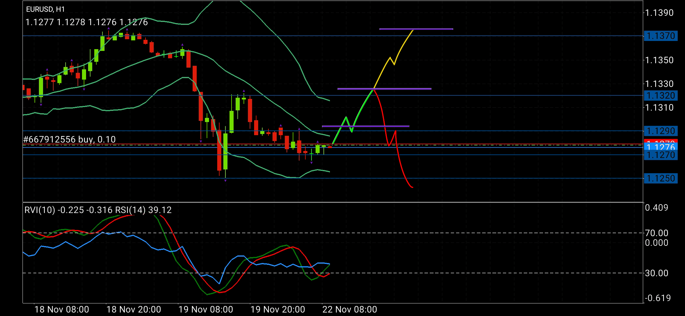Select the 1.1250 price level tag
Screen dimensions: 685x316
click(661, 178)
